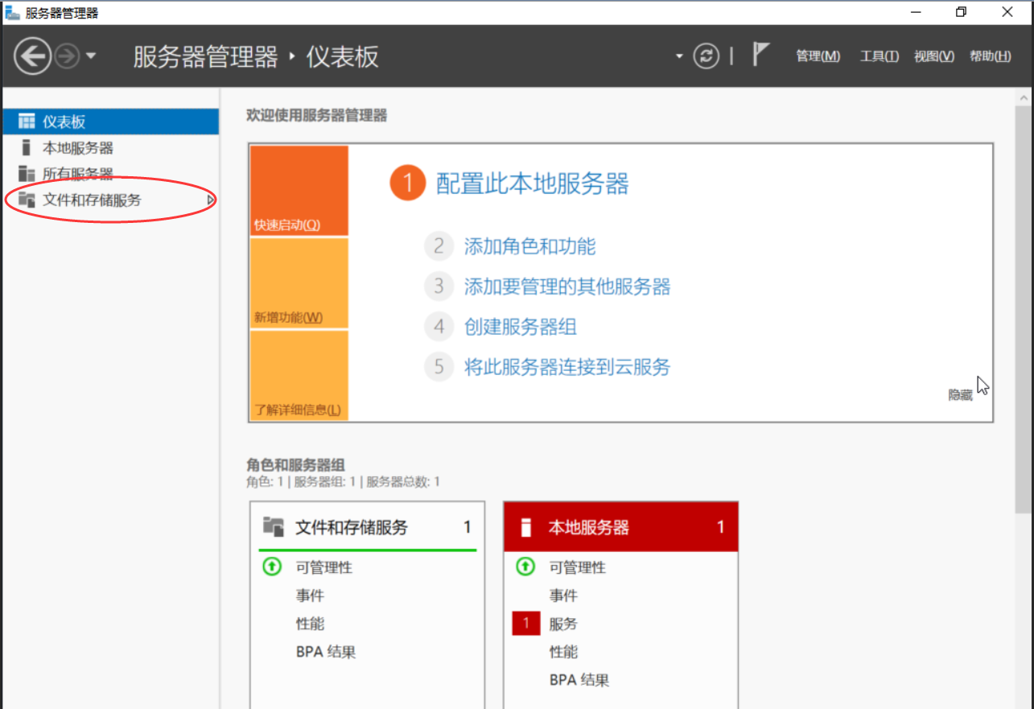Click green status icon in 文件和存储服务 tile
Viewport: 1034px width, 709px height.
272,567
